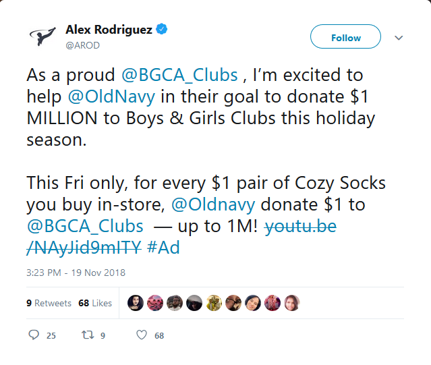View the 9 Retweets list
This screenshot has width=431, height=365.
click(49, 303)
